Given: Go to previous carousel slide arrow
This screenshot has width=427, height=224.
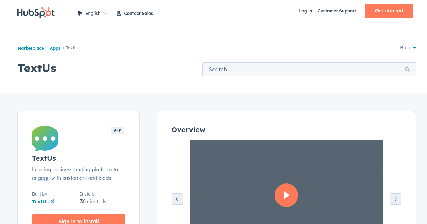Looking at the screenshot, I should [177, 199].
